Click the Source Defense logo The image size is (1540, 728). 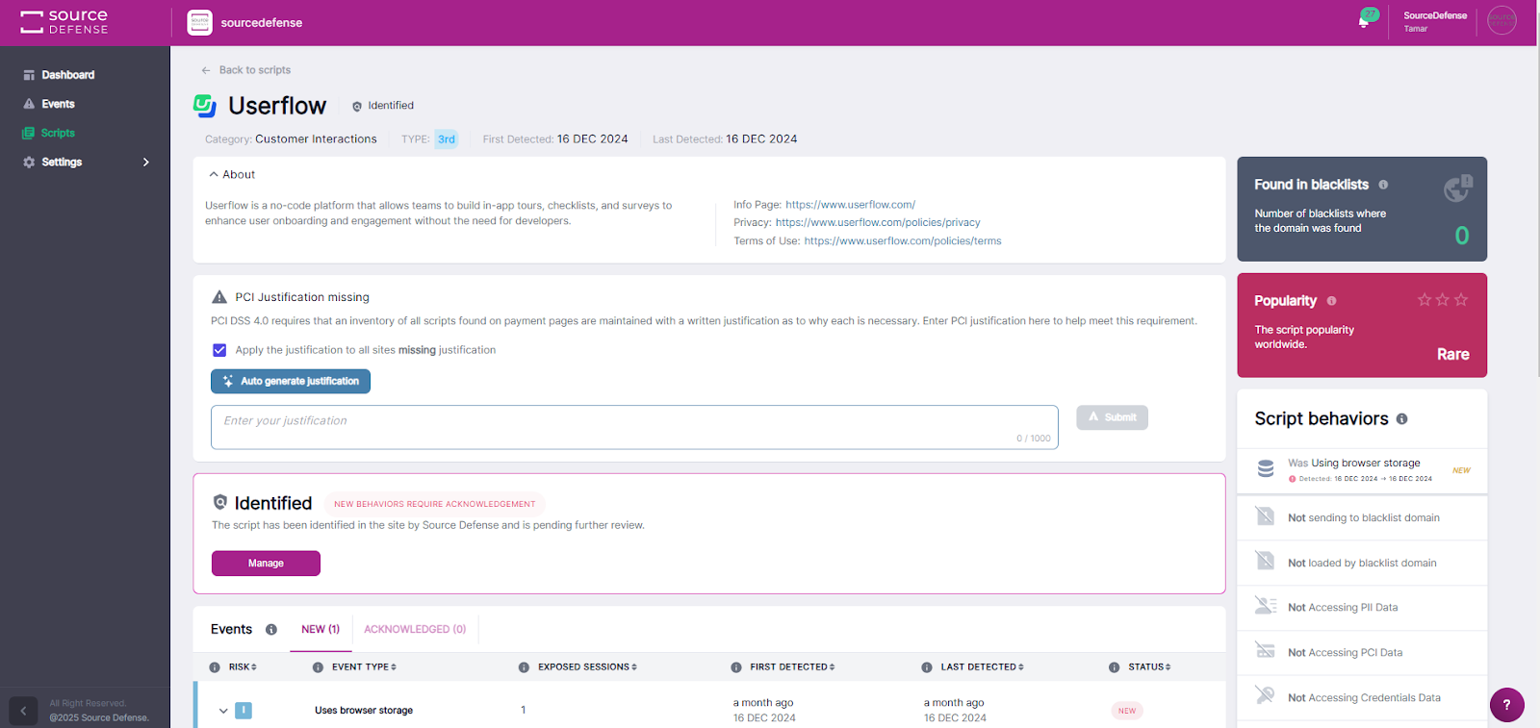click(x=64, y=22)
